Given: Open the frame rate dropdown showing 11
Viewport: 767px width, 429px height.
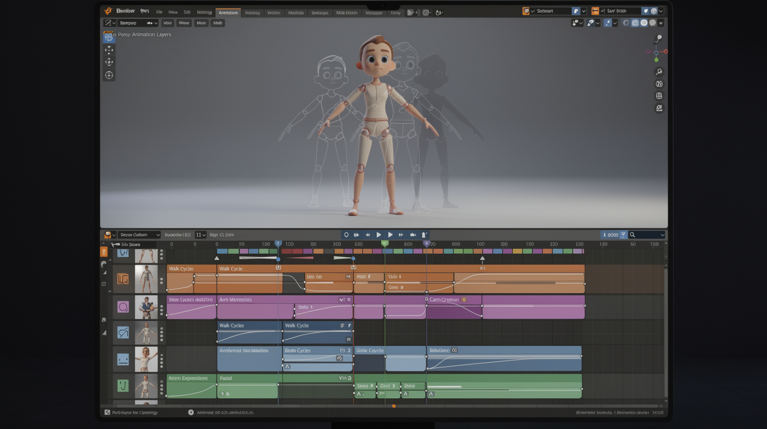Looking at the screenshot, I should (200, 234).
